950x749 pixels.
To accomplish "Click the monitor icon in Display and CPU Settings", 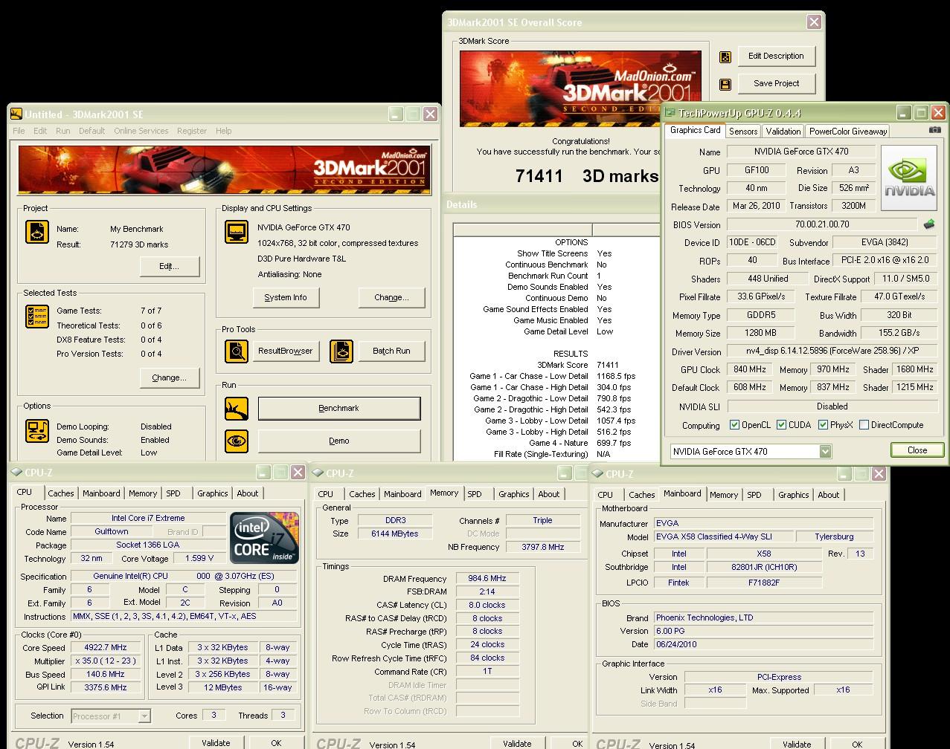I will [x=237, y=232].
